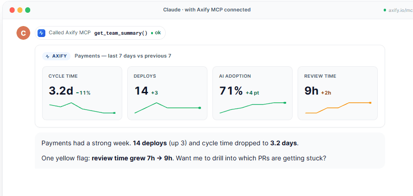
Task: Click the 14 deploys value
Action: (141, 90)
